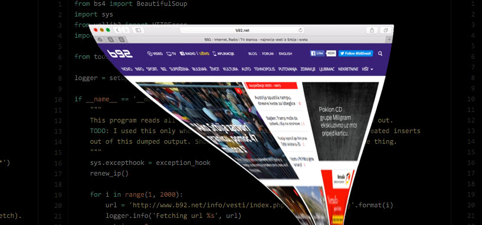482x225 pixels.
Task: Switch site to ENGLISH
Action: click(286, 54)
